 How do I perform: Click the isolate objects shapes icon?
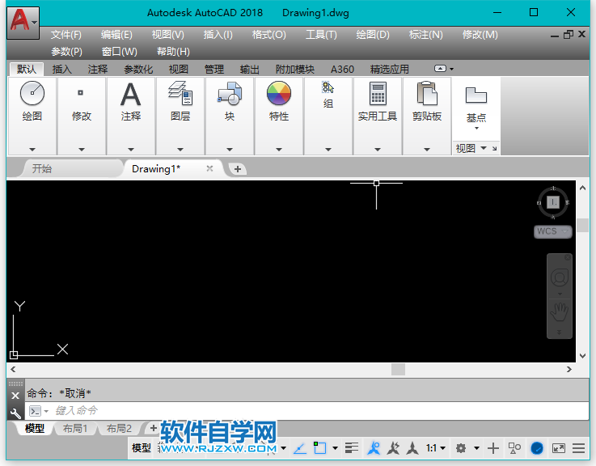(x=514, y=448)
